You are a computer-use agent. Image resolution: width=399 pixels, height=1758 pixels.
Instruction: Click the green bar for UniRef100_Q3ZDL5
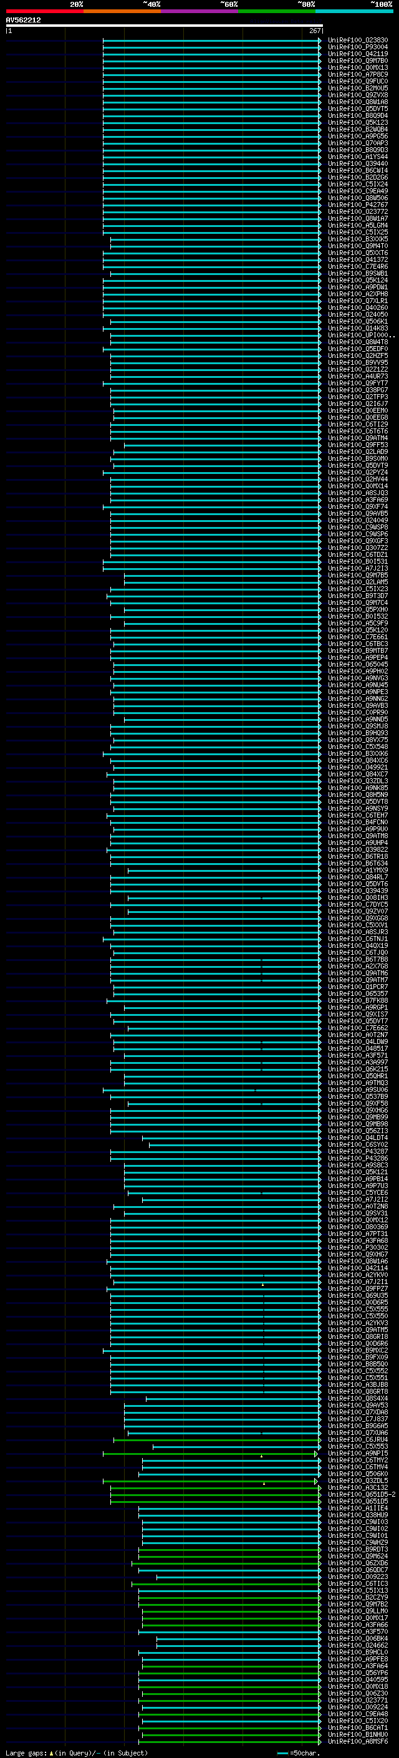(x=210, y=1481)
